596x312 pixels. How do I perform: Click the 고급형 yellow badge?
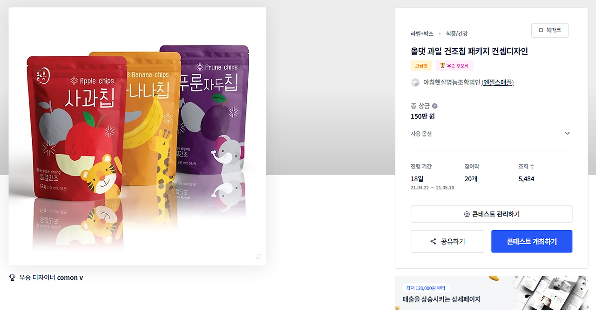click(x=421, y=66)
